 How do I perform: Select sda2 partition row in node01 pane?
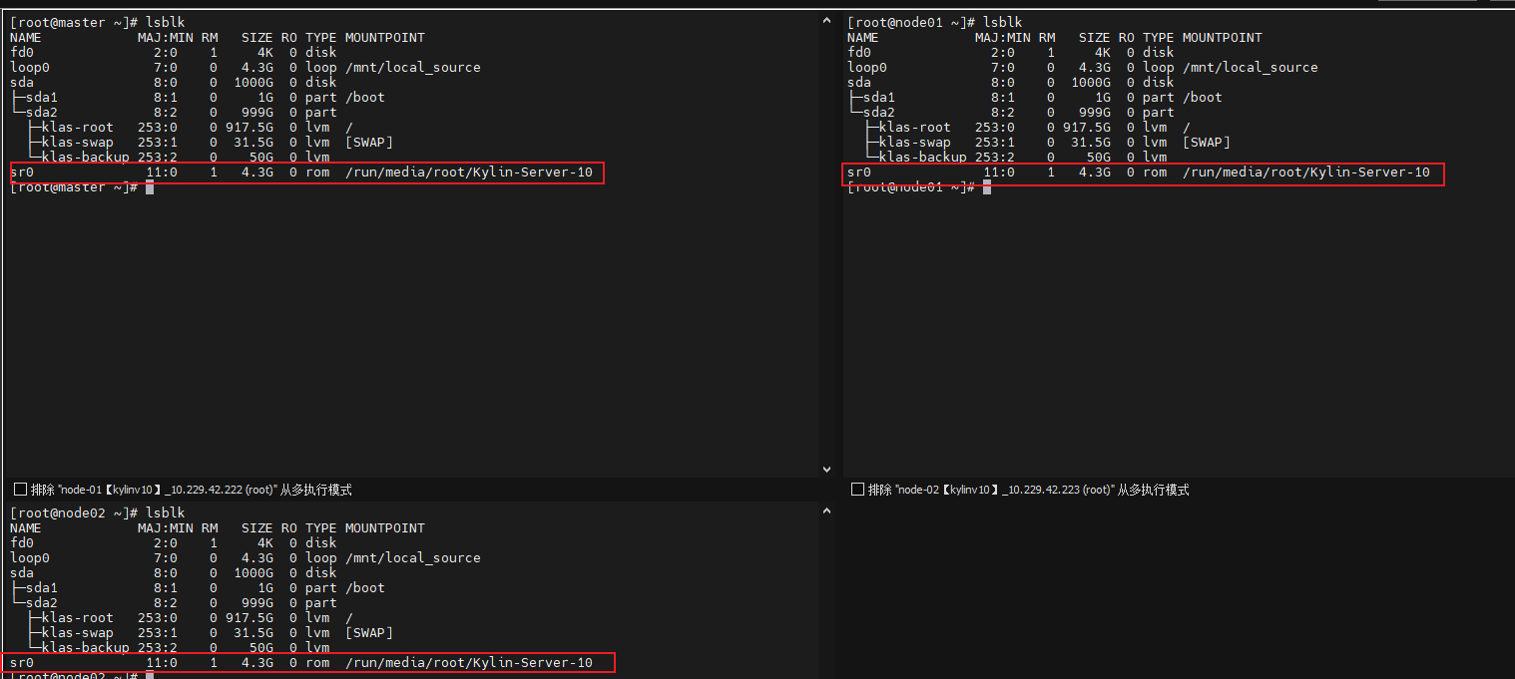coord(1011,112)
